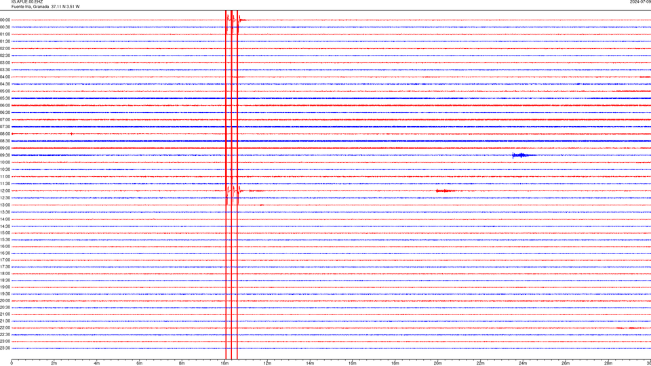This screenshot has height=366, width=651.
Task: Click the 06:00 trace time label
Action: [x=5, y=106]
